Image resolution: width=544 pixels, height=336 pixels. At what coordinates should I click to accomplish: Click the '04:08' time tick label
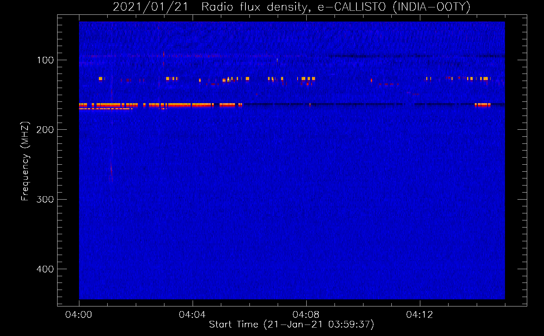tap(306, 314)
